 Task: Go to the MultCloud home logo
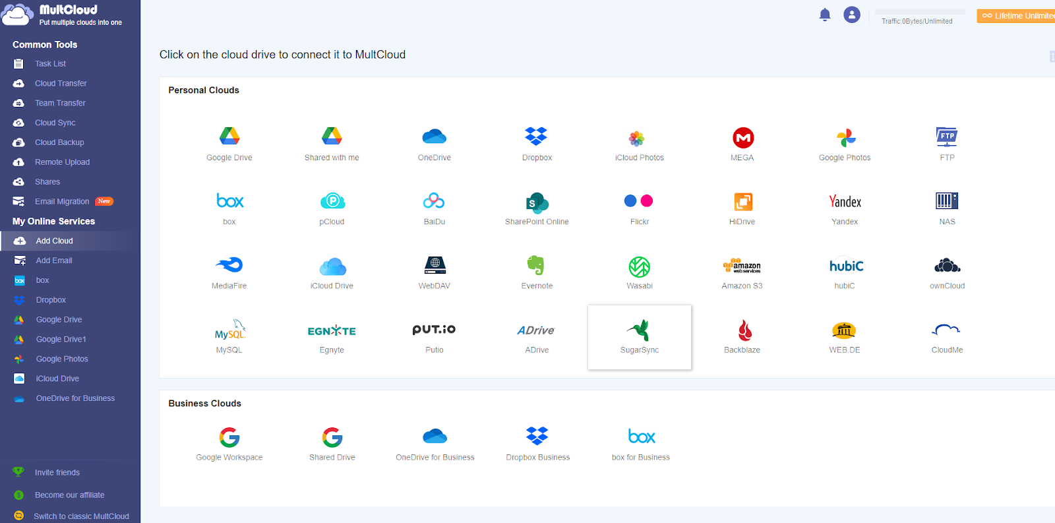click(61, 15)
